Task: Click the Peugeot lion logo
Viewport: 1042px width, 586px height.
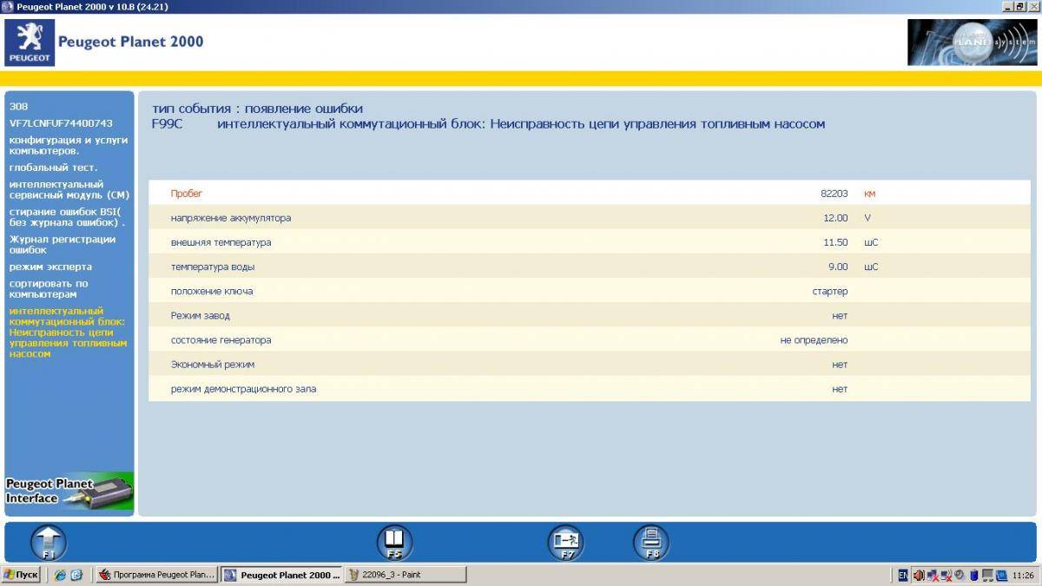Action: [x=30, y=43]
